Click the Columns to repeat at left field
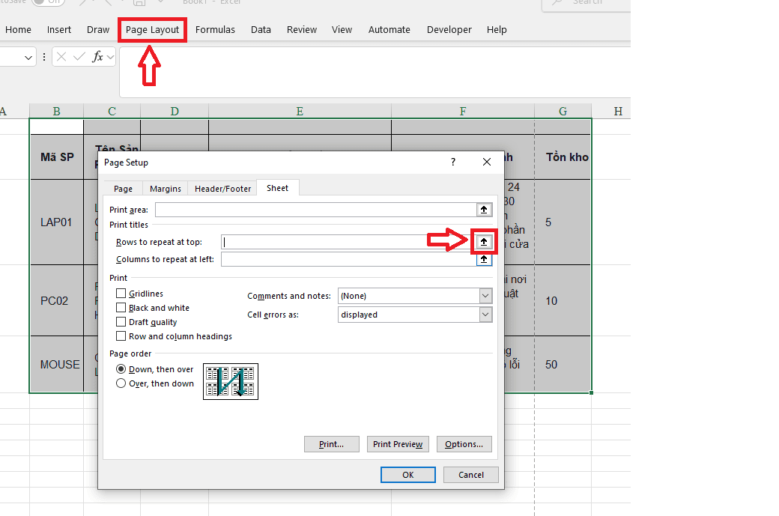The image size is (779, 516). [x=349, y=259]
